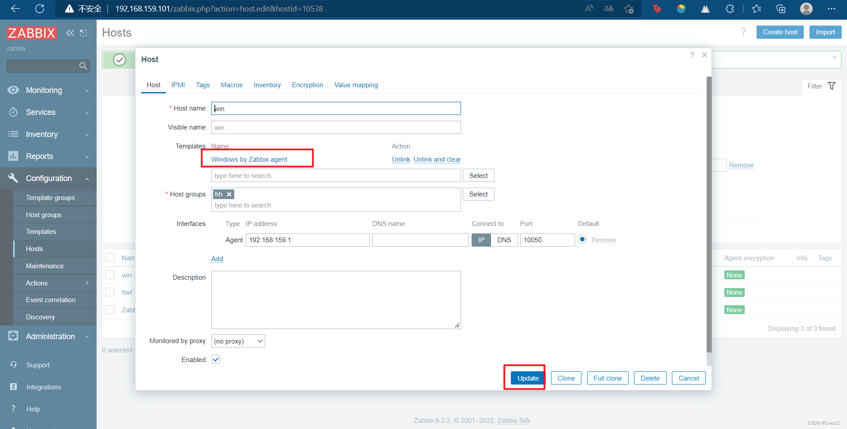
Task: Click the Support headset icon
Action: coord(14,365)
